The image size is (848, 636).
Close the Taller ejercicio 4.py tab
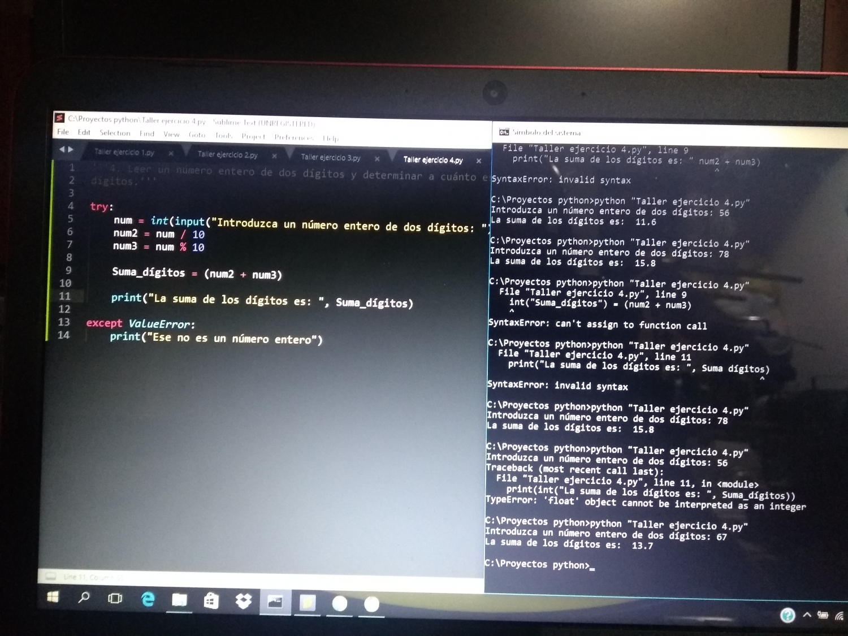[479, 161]
